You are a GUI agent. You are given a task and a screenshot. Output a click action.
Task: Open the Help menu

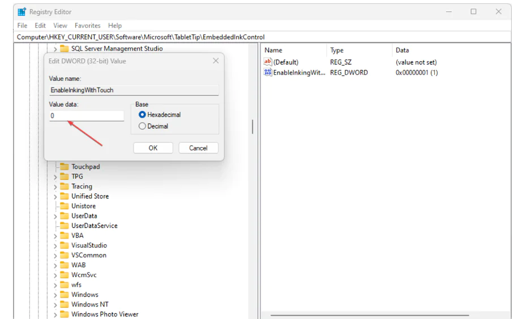click(115, 25)
